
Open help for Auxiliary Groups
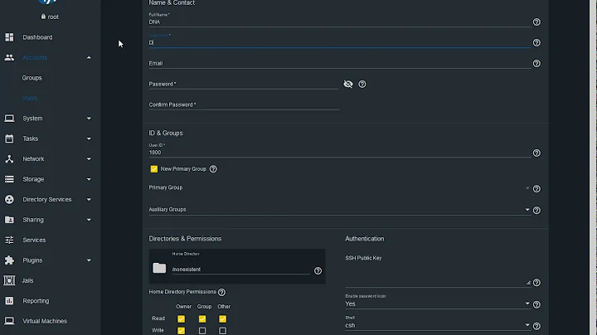[536, 210]
